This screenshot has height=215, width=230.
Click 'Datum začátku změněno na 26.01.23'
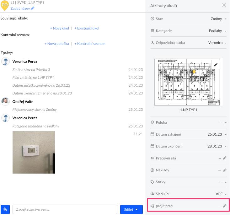pos(41,85)
